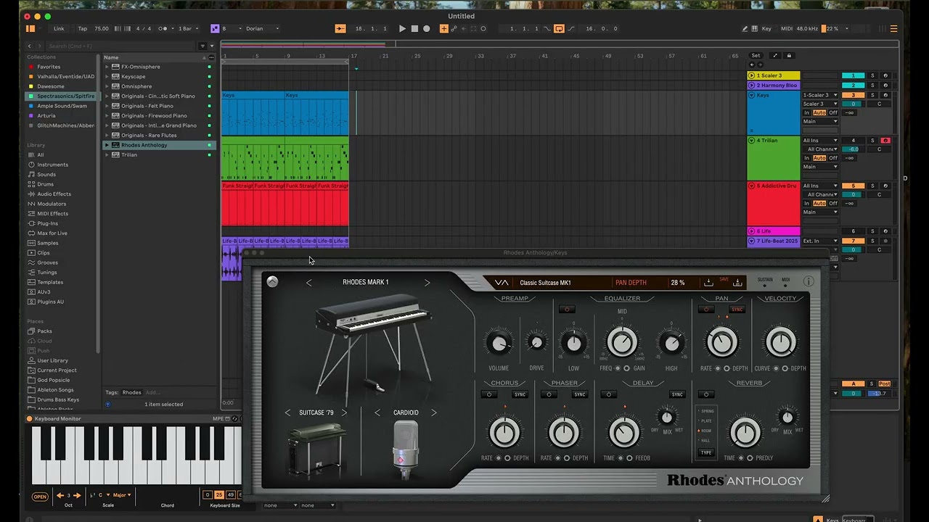Toggle Chorus SYNC button
This screenshot has width=929, height=522.
[520, 394]
